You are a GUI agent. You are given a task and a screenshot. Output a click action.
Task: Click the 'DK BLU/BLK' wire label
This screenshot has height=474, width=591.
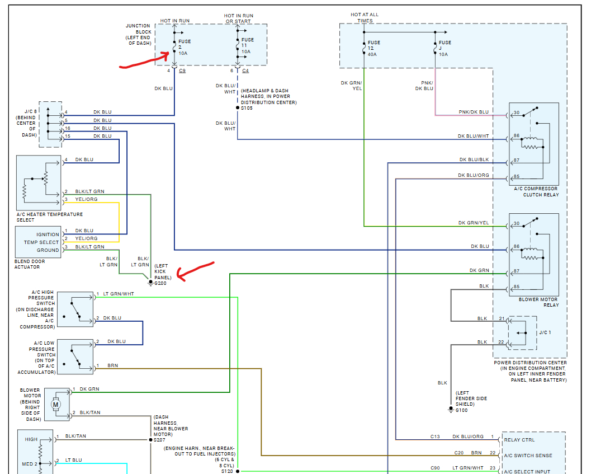pyautogui.click(x=474, y=159)
